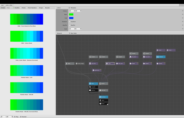Select the sample5 node

[148, 53]
